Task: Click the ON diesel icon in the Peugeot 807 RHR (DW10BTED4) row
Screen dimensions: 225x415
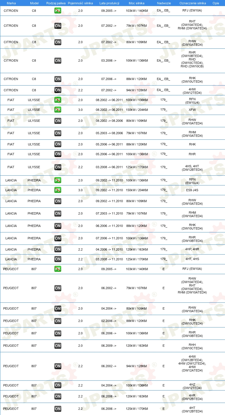Action: pyautogui.click(x=58, y=333)
